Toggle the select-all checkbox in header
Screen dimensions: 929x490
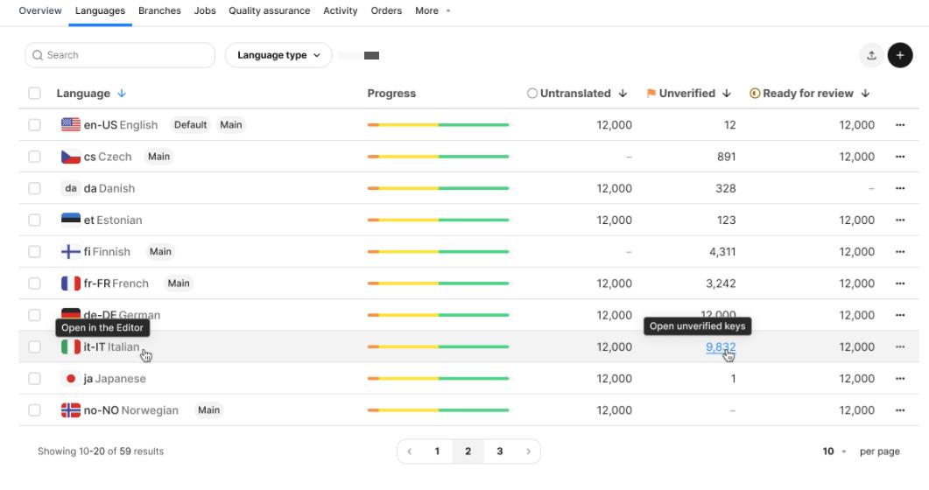point(34,94)
